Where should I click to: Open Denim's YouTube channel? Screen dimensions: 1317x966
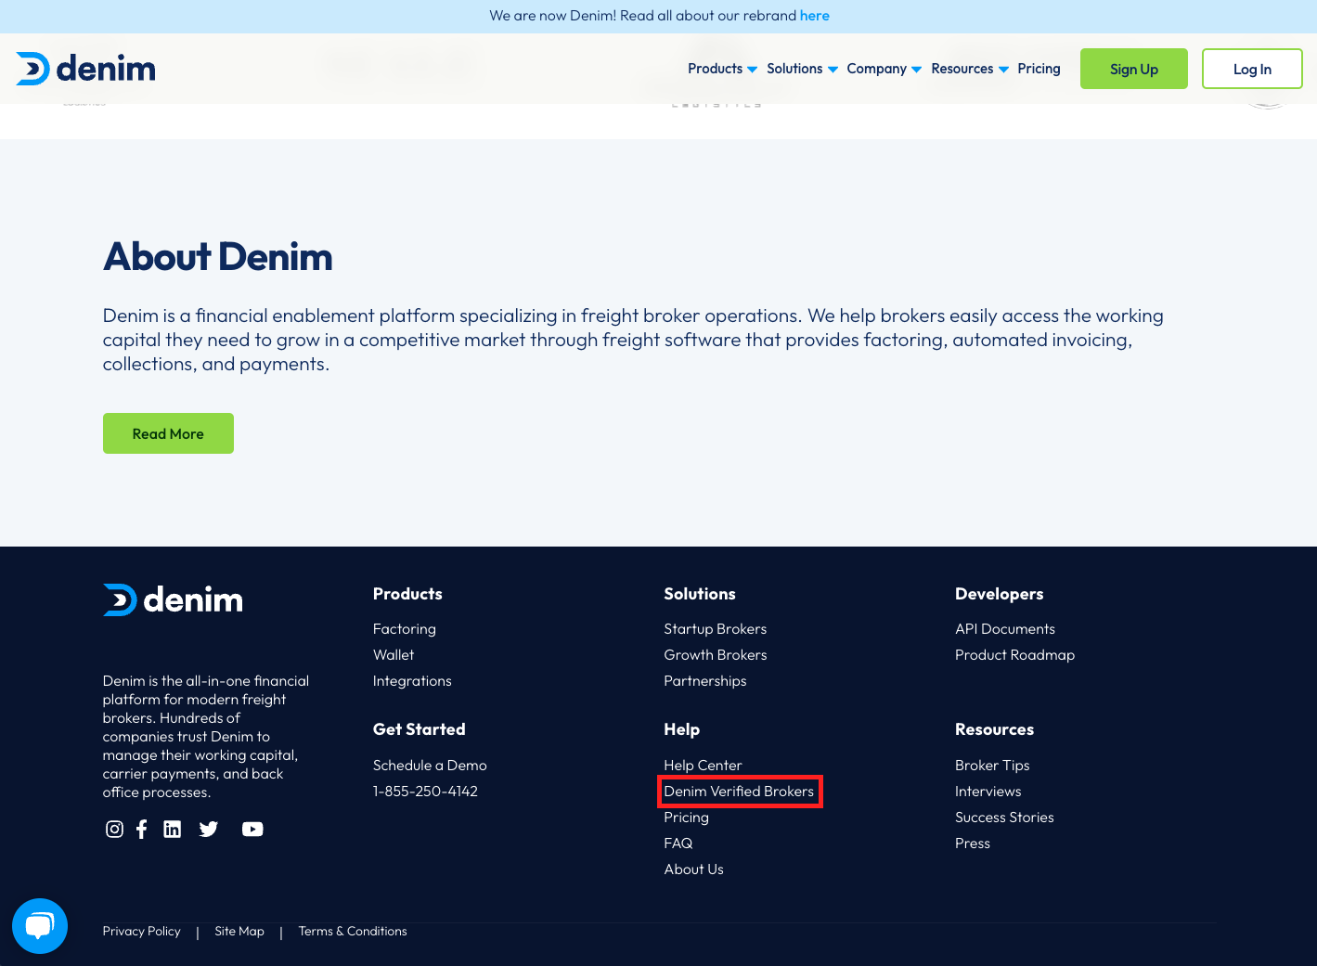252,829
